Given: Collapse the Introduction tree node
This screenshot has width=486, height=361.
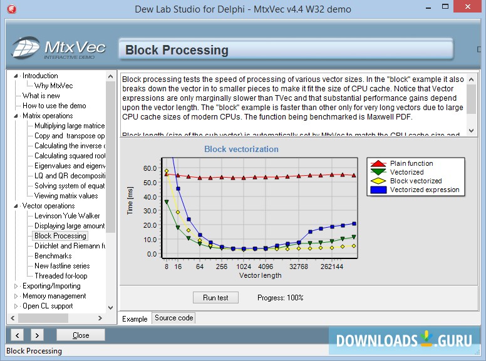Looking at the screenshot, I should pyautogui.click(x=16, y=76).
